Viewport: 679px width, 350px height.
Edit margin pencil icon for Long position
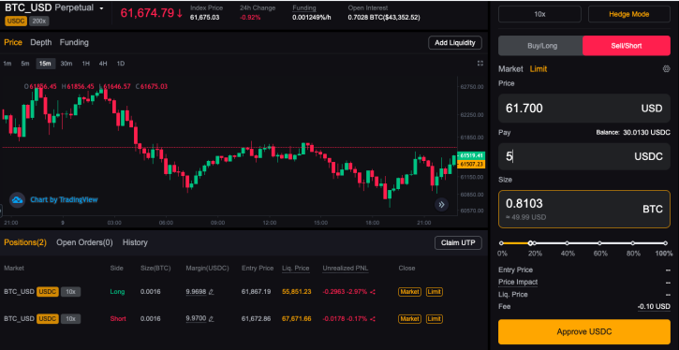pyautogui.click(x=211, y=292)
